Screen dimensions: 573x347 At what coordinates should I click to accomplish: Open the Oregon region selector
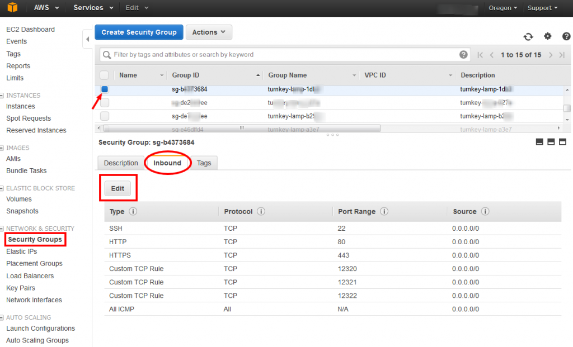point(502,7)
